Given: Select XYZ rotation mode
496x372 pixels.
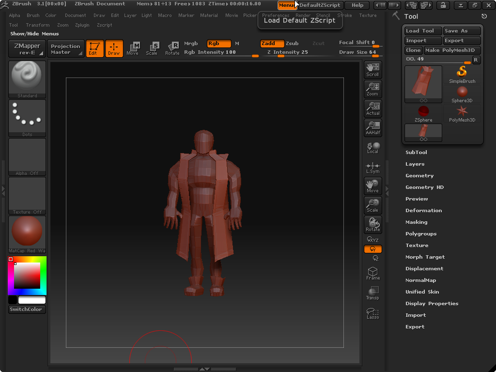Looking at the screenshot, I should click(372, 240).
